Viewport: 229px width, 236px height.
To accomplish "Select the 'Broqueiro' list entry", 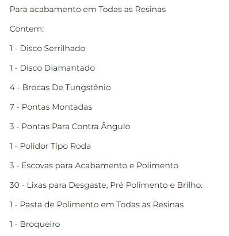I will 35,225.
